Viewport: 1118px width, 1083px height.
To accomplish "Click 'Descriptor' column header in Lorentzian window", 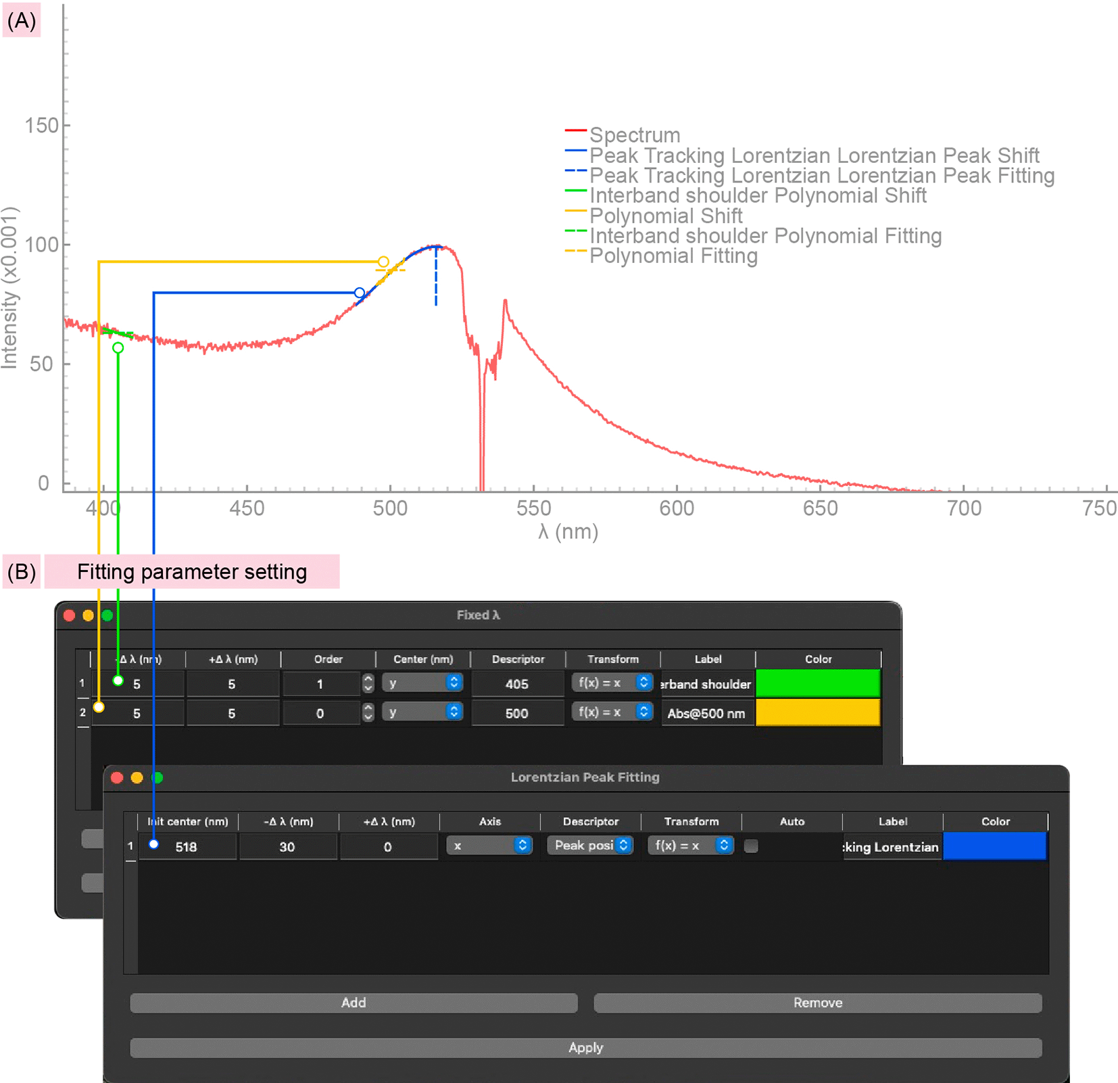I will coord(591,821).
